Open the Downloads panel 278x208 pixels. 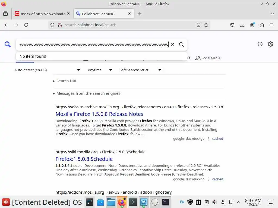tap(242, 25)
